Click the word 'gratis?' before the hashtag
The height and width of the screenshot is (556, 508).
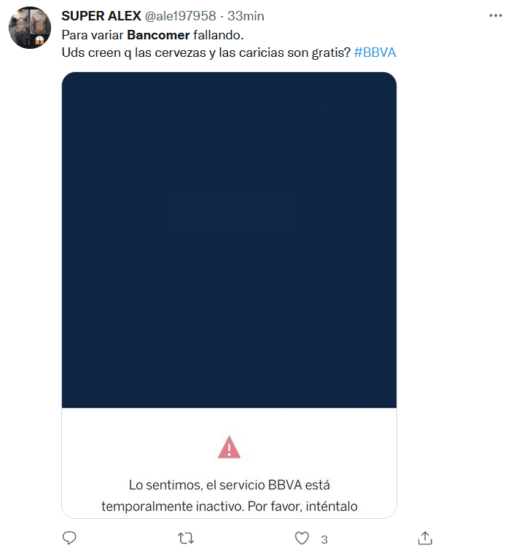coord(332,53)
